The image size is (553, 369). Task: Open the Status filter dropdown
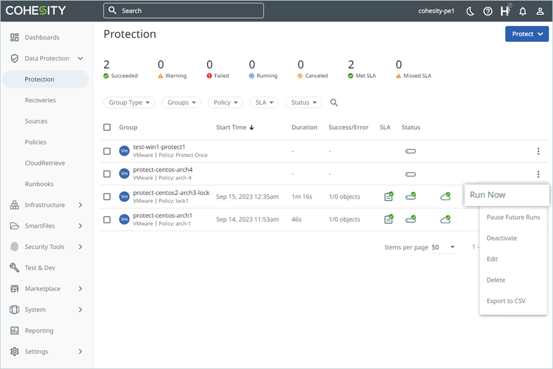pyautogui.click(x=304, y=103)
